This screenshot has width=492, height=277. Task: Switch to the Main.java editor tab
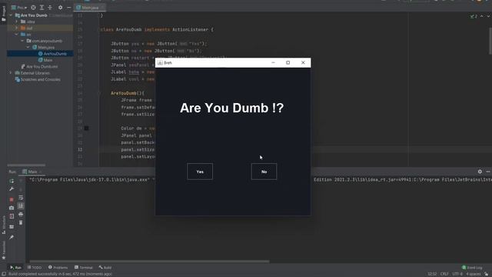[x=90, y=7]
